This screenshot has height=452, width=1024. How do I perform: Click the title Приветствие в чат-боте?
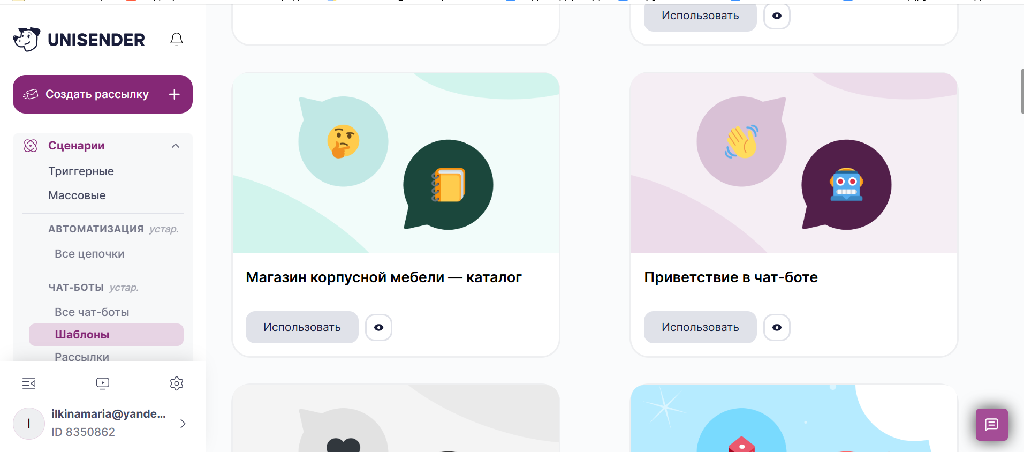(731, 277)
